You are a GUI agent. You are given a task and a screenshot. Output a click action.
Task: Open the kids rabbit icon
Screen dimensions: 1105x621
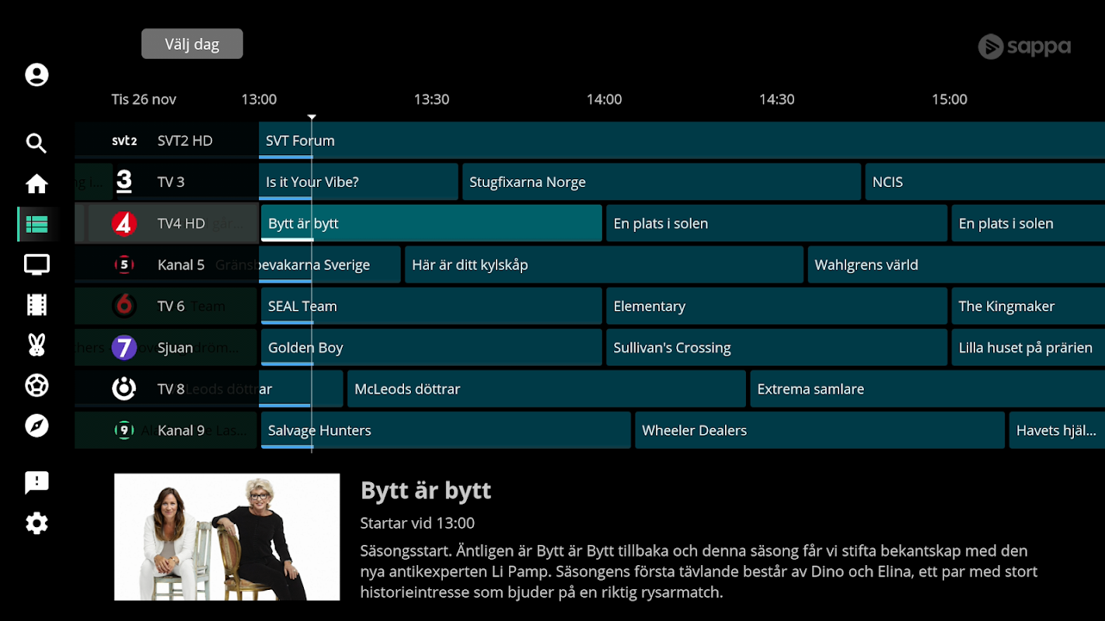(37, 345)
